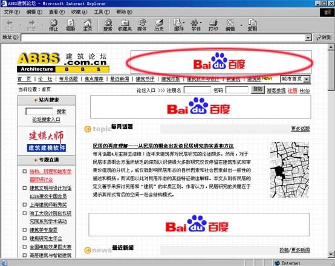Image resolution: width=335 pixels, height=266 pixels.
Task: Click the orange news arrow icon
Action: click(x=88, y=250)
